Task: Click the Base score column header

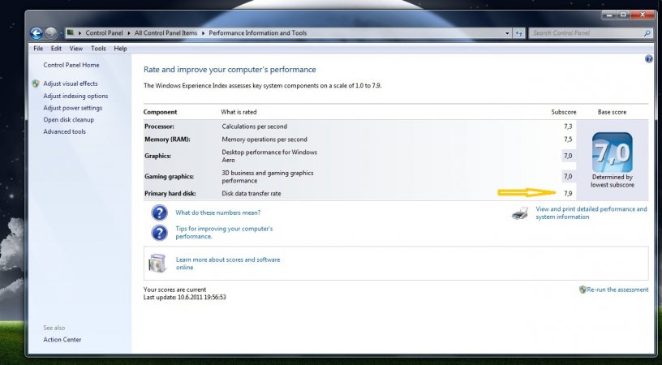Action: pyautogui.click(x=613, y=112)
